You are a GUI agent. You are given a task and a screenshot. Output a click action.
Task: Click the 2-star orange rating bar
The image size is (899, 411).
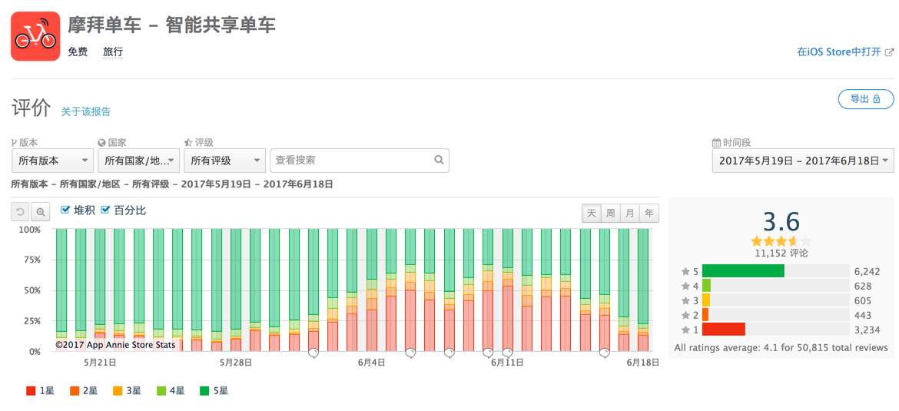(705, 315)
